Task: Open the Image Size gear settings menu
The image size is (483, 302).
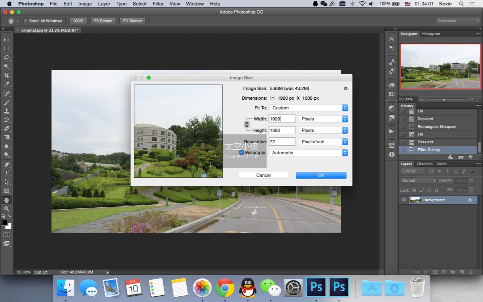Action: [346, 88]
